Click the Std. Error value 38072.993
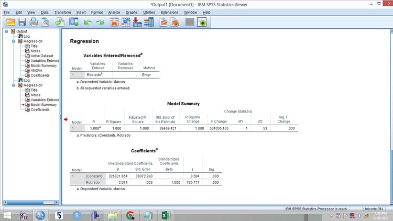Viewport: 393px width, 221px height. (x=144, y=176)
